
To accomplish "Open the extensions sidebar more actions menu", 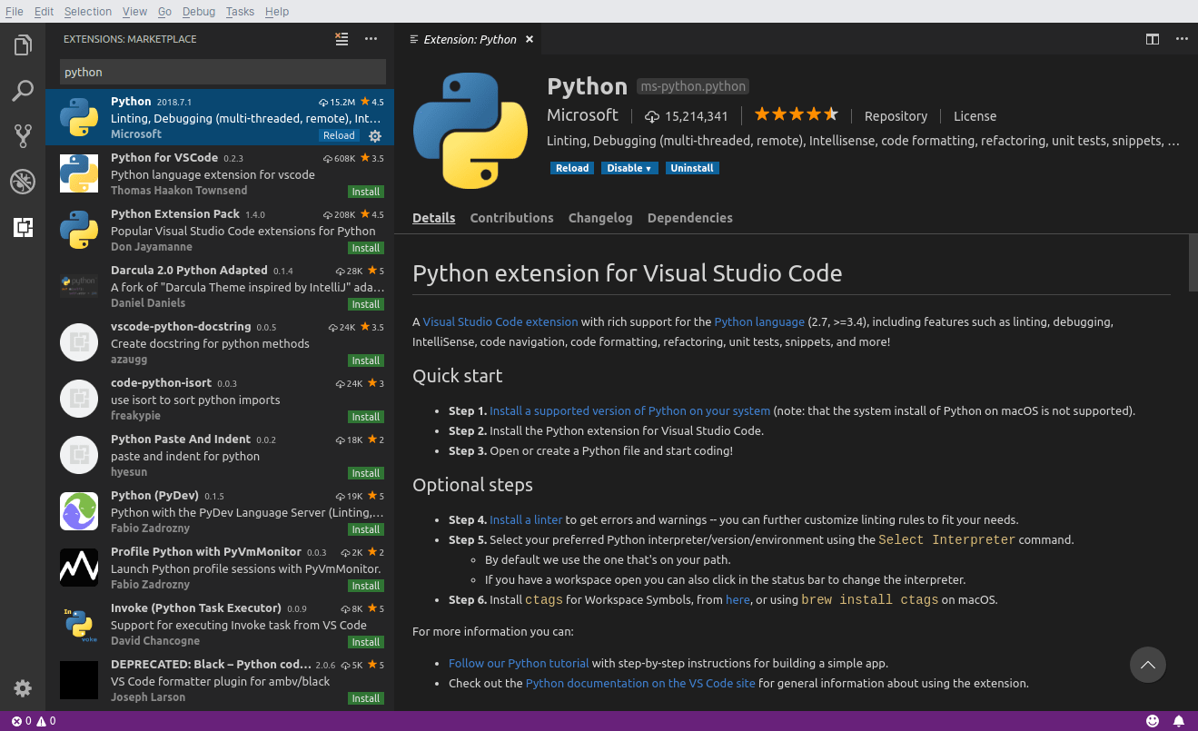I will [x=371, y=39].
